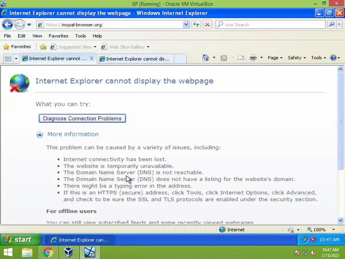Click the Forward navigation arrow
The width and height of the screenshot is (345, 259).
(x=19, y=24)
